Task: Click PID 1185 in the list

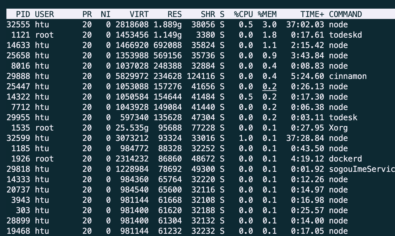Action: tap(21, 148)
